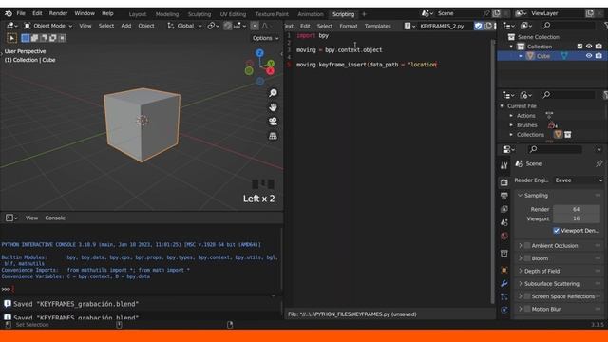
Task: Switch to the Modeling workspace tab
Action: click(x=167, y=14)
